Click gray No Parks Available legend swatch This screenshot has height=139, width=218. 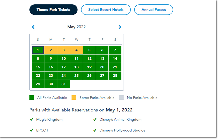pyautogui.click(x=121, y=98)
